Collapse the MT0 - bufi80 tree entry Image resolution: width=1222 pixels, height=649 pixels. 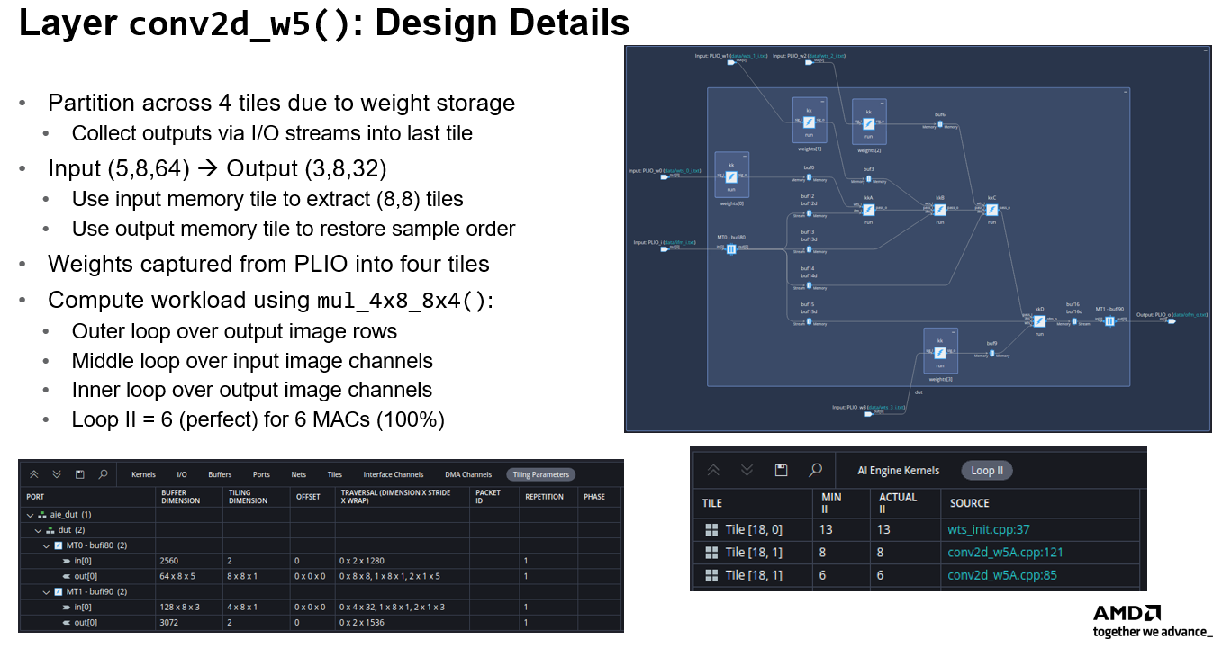[47, 545]
